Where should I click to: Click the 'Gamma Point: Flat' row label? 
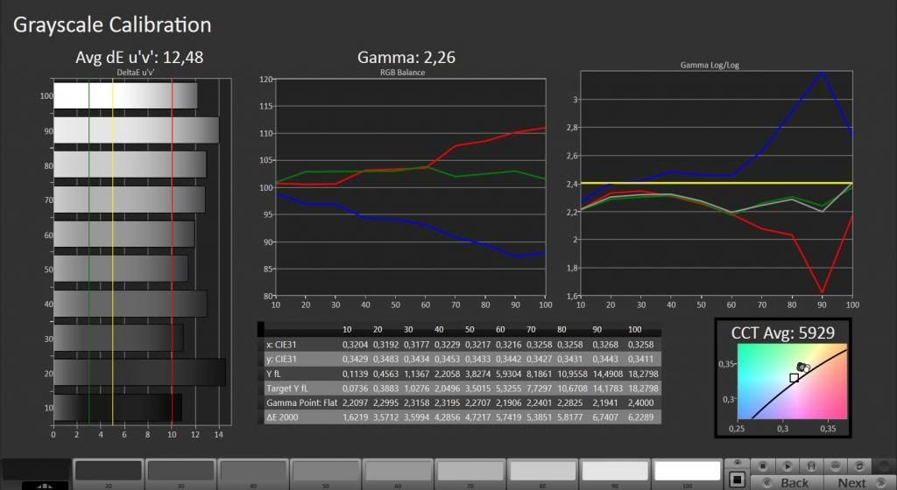click(x=301, y=402)
